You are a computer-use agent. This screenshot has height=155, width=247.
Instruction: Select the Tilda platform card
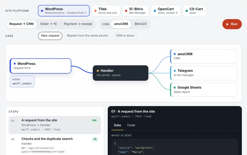coord(106,11)
